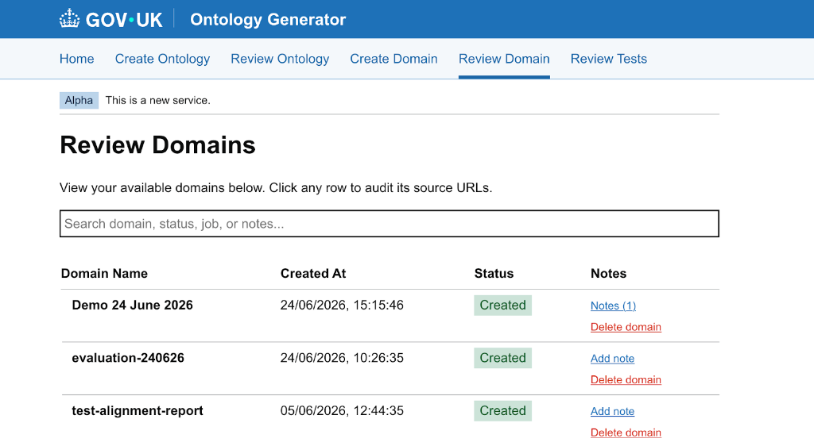Click the Notes column header
The image size is (814, 446).
click(608, 274)
